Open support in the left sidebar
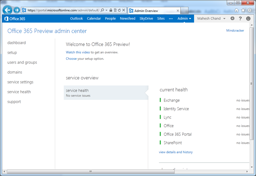Viewport: 256px width, 176px height. (14, 102)
